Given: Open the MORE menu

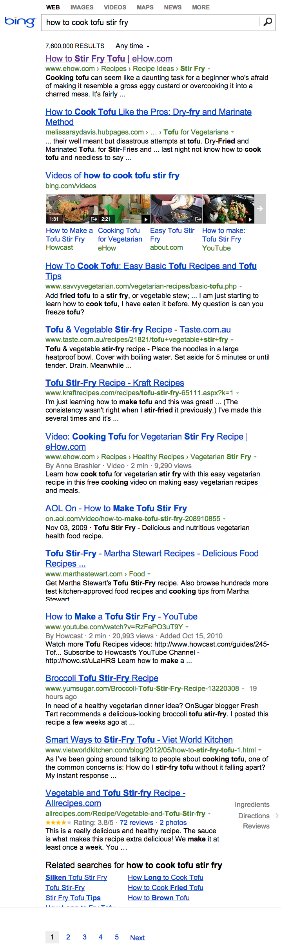Looking at the screenshot, I should pyautogui.click(x=201, y=7).
